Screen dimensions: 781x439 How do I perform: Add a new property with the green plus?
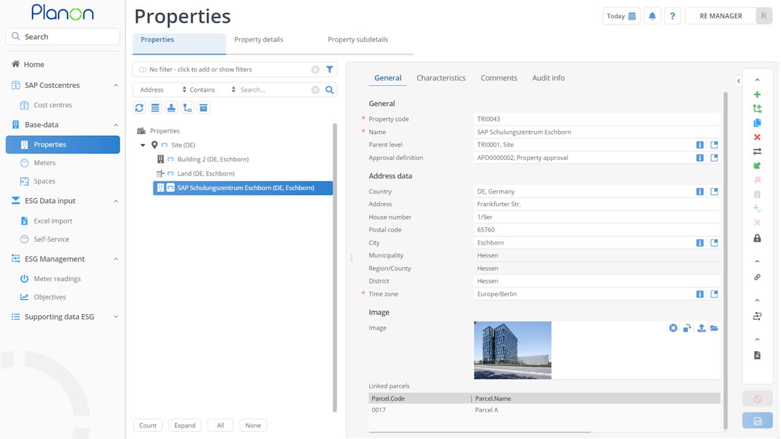point(757,94)
